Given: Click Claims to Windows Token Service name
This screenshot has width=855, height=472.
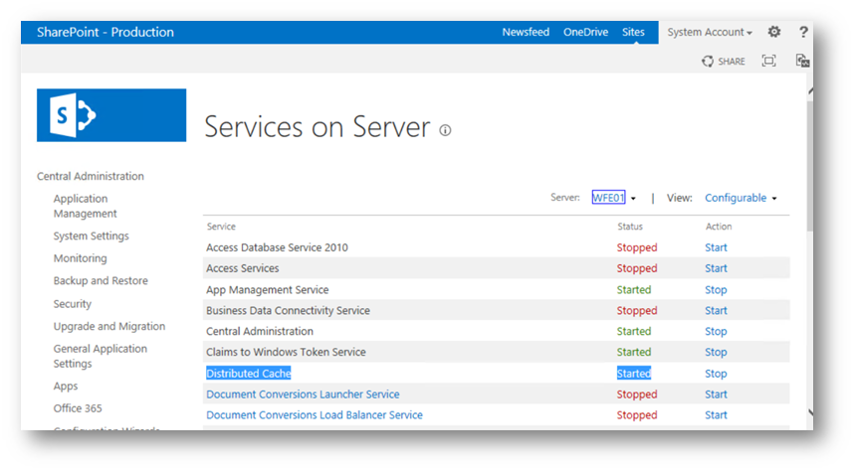Looking at the screenshot, I should coord(286,352).
